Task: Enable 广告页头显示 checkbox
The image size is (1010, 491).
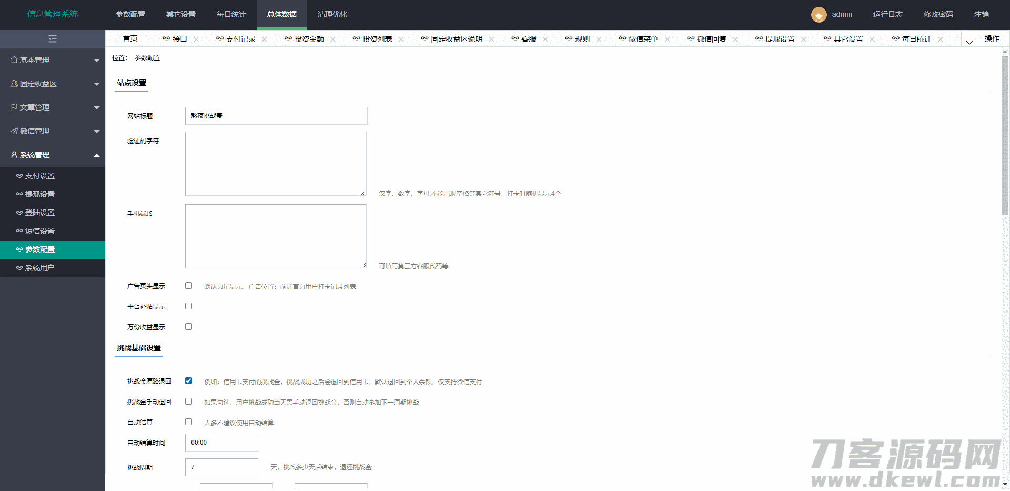Action: point(188,286)
